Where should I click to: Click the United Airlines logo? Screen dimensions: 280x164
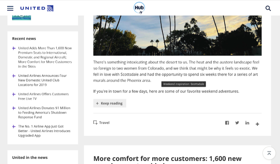point(37,8)
